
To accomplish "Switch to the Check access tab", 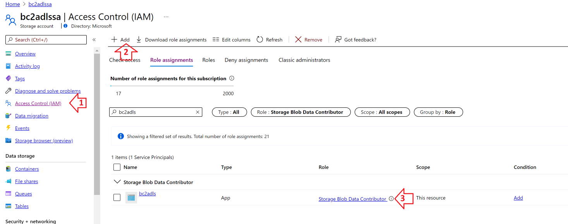I will point(125,60).
